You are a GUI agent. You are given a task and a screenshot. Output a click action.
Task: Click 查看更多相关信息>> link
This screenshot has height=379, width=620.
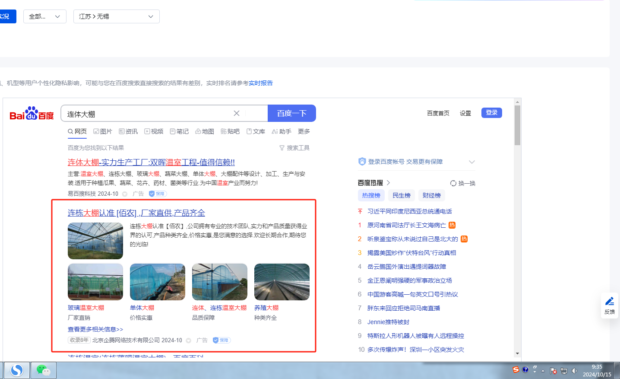[x=95, y=329]
